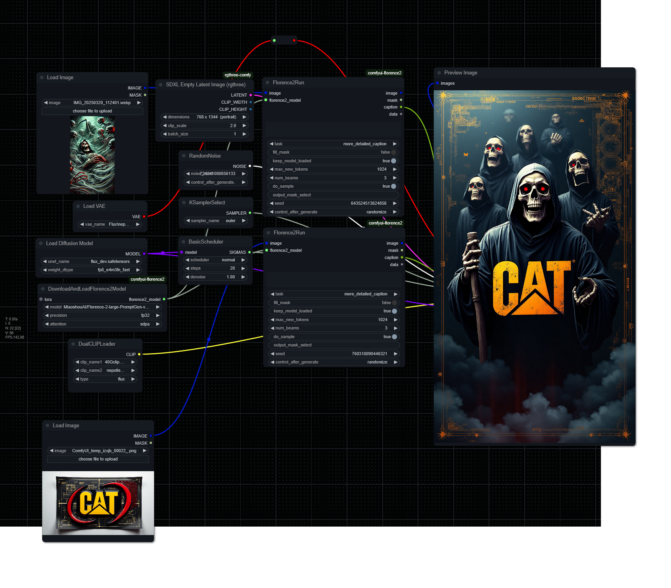This screenshot has width=671, height=588.
Task: Collapse the Load Diffusion Model node
Action: (41, 244)
